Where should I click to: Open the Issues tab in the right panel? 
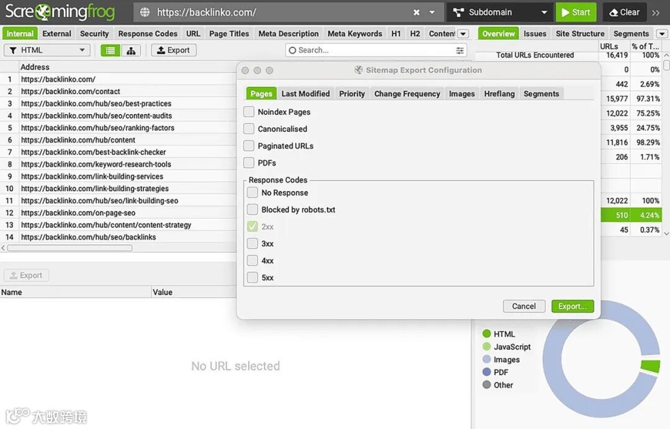[x=535, y=33]
